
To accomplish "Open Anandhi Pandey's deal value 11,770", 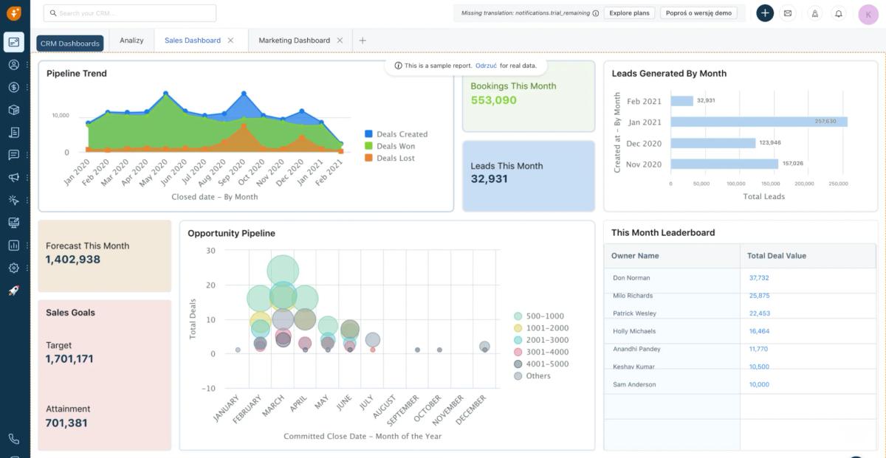I will point(758,349).
